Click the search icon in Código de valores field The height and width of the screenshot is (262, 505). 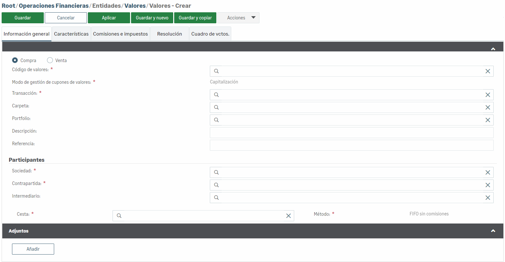pyautogui.click(x=216, y=71)
